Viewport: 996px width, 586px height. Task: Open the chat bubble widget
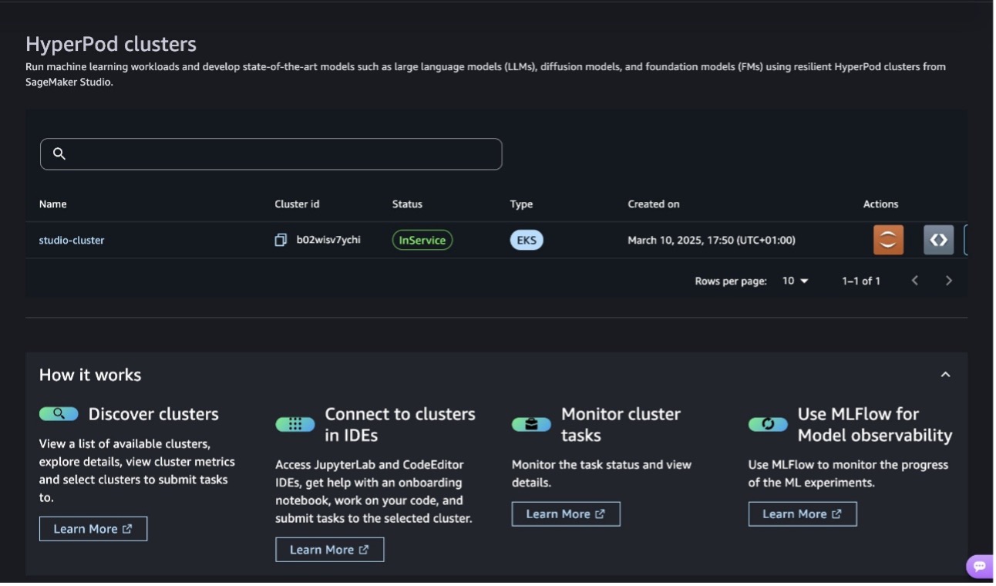[x=979, y=566]
